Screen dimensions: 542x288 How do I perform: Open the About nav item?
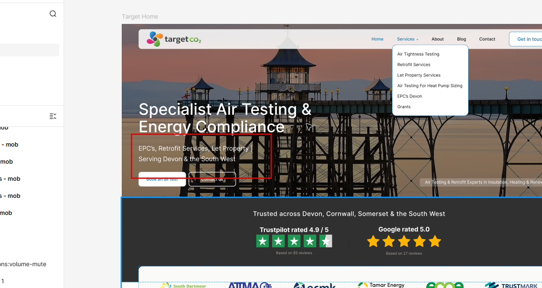coord(437,39)
